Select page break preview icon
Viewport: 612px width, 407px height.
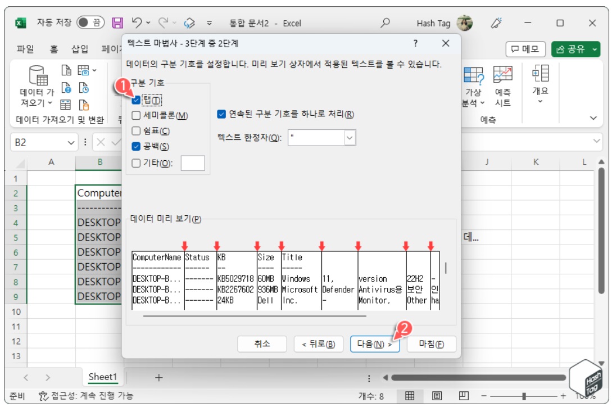[464, 396]
